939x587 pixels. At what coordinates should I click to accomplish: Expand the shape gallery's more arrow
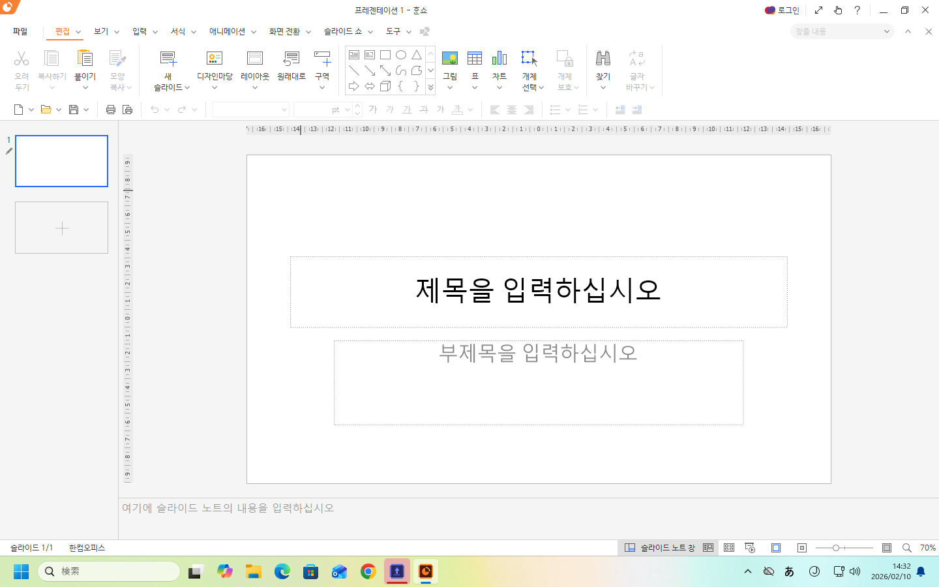click(x=430, y=87)
